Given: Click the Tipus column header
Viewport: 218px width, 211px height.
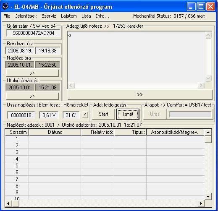Looking at the screenshot, I should 130,132.
